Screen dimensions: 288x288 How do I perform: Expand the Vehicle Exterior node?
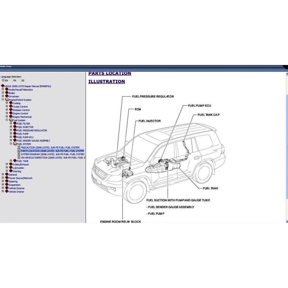[x=3, y=188]
